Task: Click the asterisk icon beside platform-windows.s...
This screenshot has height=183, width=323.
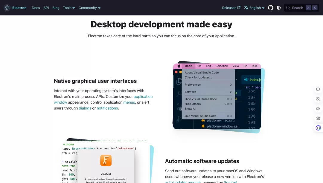Action: [203, 126]
